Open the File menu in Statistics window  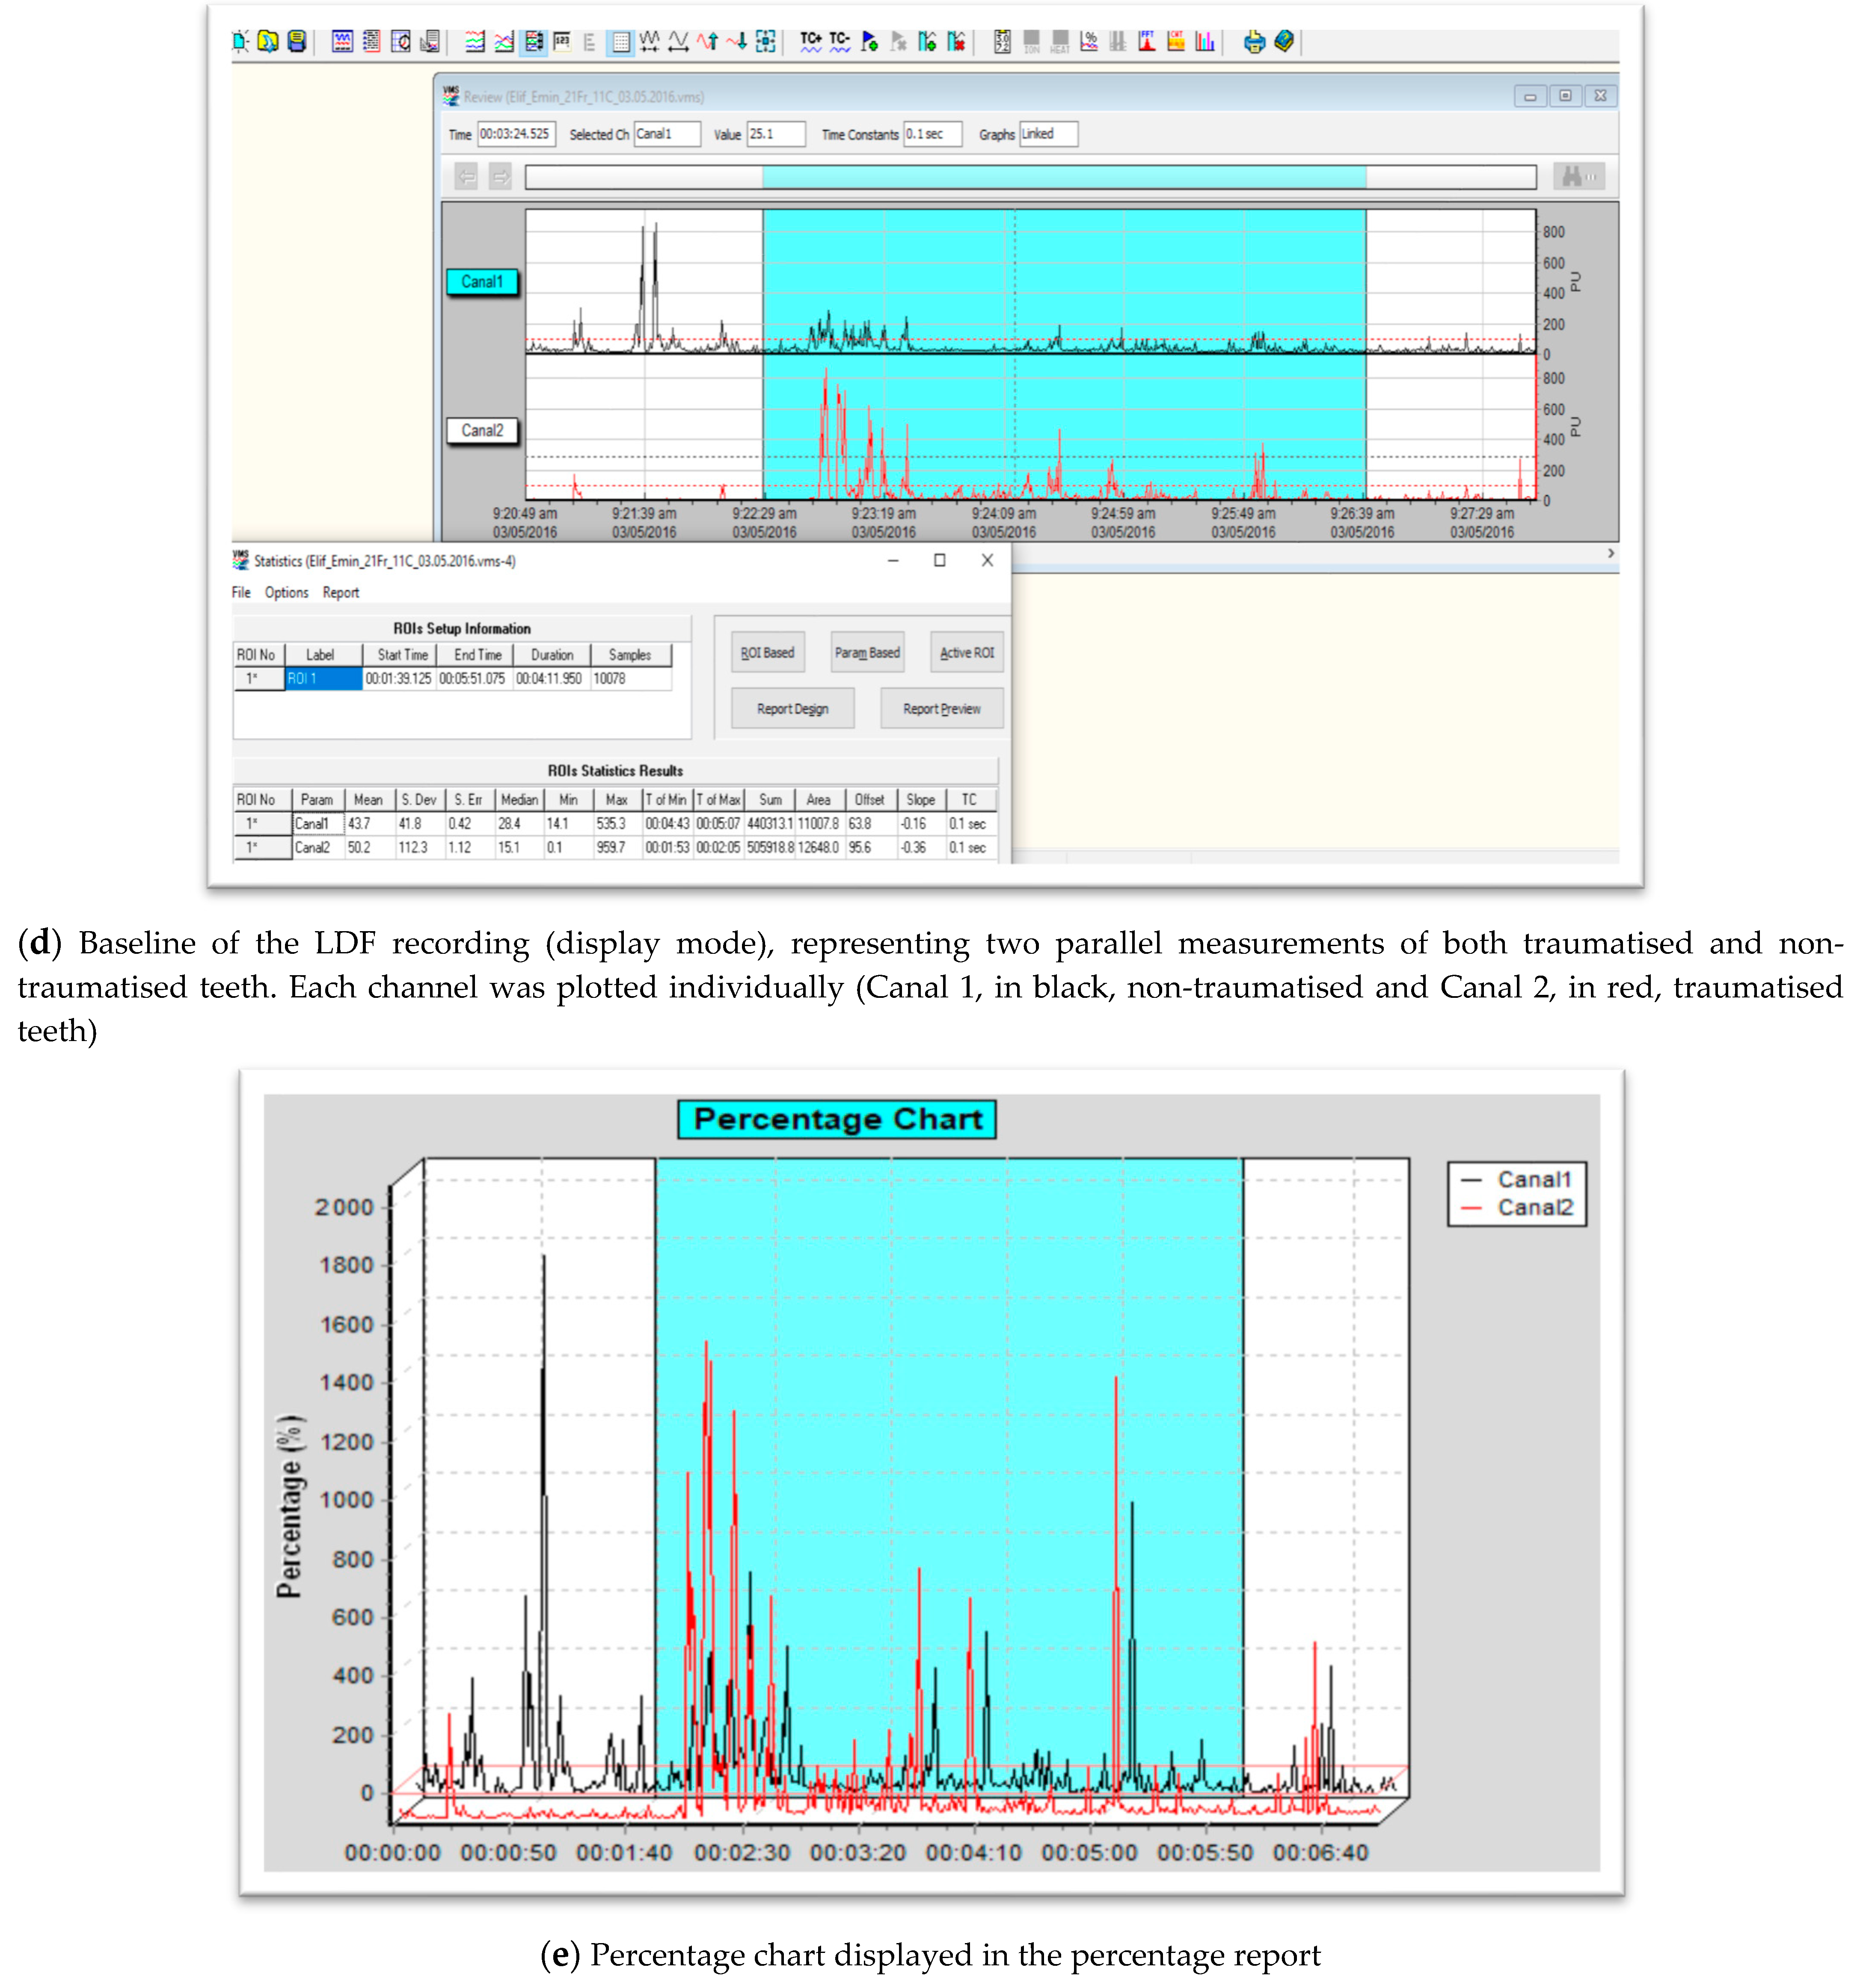pos(241,592)
